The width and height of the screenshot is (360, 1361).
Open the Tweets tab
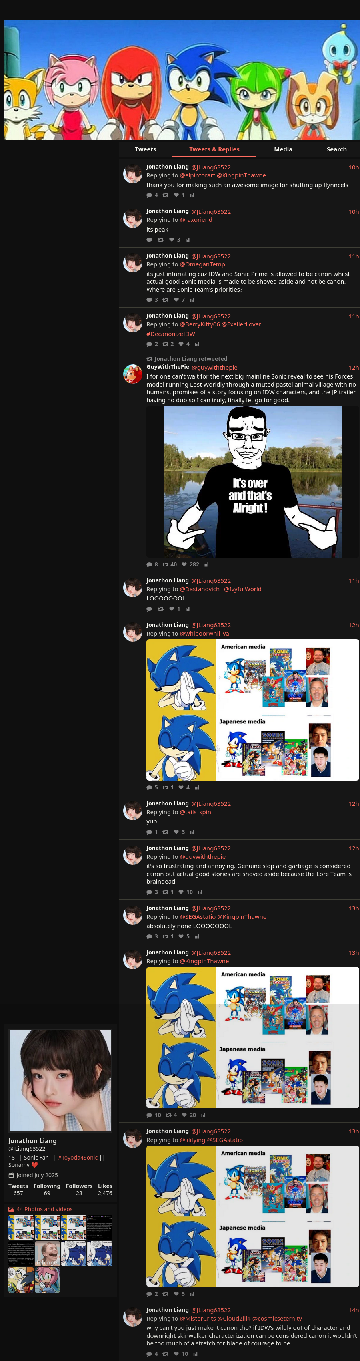click(145, 149)
